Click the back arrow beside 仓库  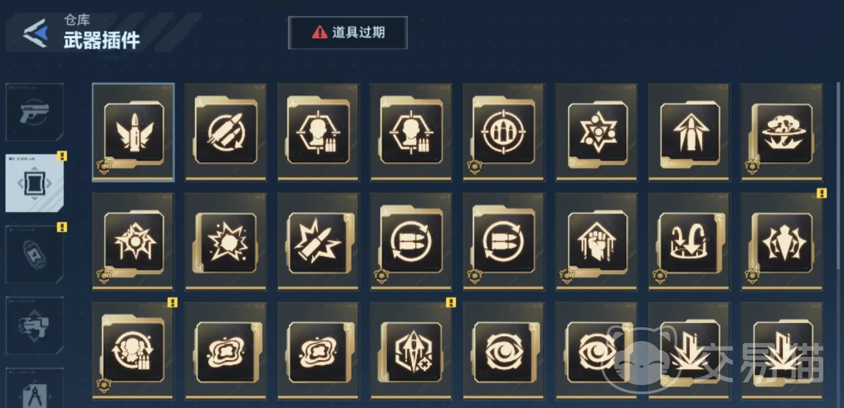coord(35,32)
